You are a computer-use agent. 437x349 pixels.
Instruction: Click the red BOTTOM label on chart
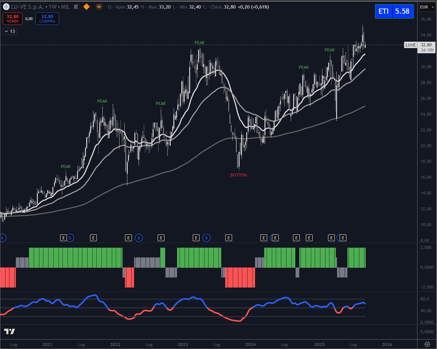[239, 175]
